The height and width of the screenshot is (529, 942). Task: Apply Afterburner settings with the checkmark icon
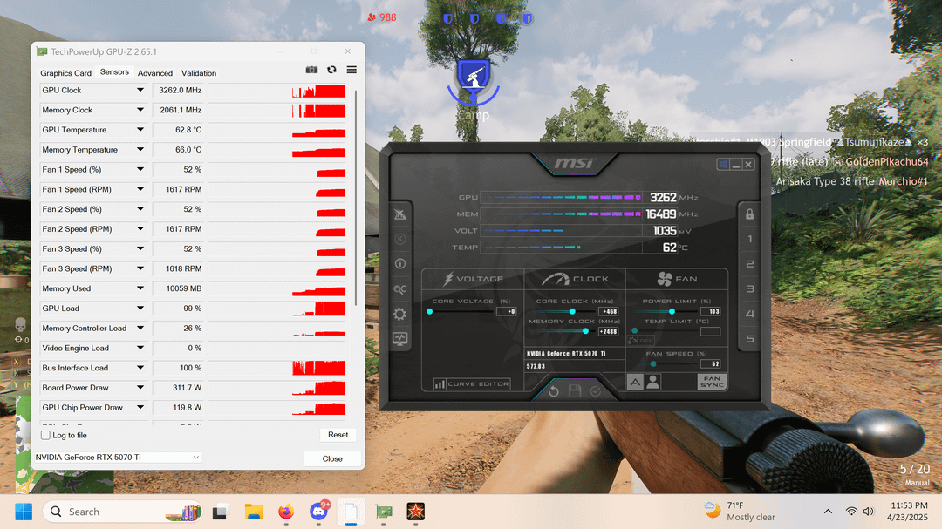click(x=596, y=391)
